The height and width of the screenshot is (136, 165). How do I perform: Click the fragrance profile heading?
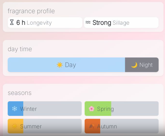(31, 11)
